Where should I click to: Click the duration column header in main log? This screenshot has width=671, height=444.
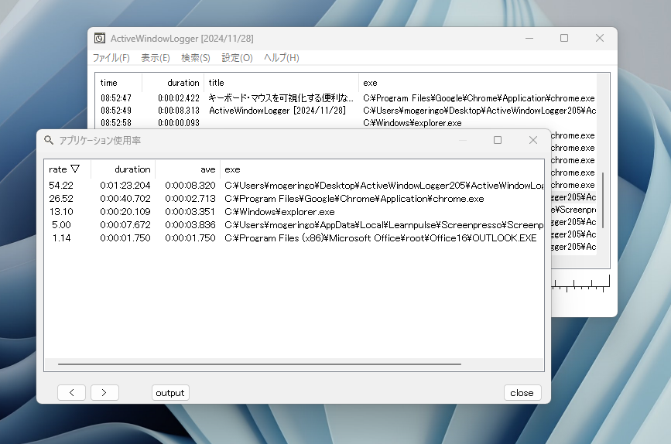click(x=173, y=83)
